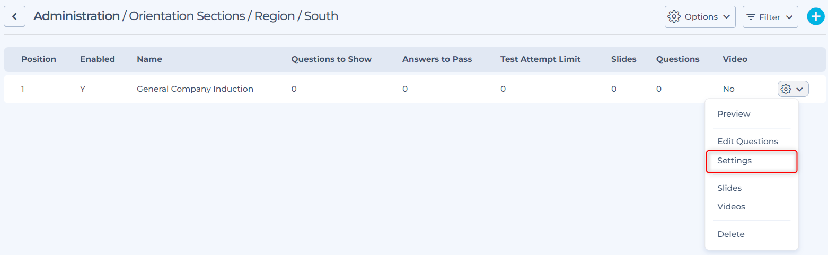Image resolution: width=828 pixels, height=255 pixels.
Task: Click the Name column header
Action: click(x=149, y=59)
